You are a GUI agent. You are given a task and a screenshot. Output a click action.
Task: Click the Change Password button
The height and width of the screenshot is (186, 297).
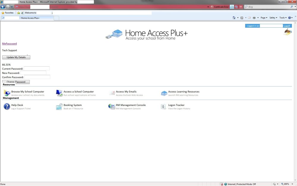(x=16, y=82)
